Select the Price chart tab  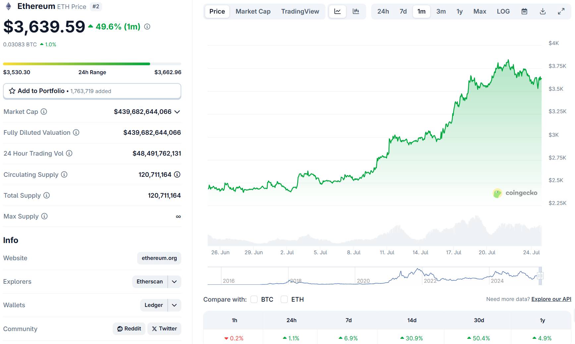217,11
